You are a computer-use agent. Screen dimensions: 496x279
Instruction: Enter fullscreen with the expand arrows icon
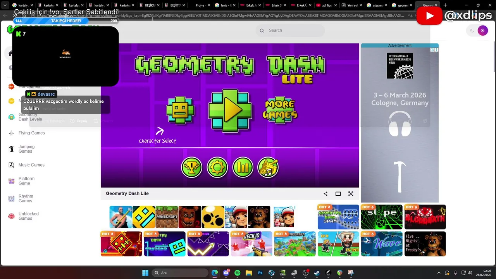click(x=351, y=194)
